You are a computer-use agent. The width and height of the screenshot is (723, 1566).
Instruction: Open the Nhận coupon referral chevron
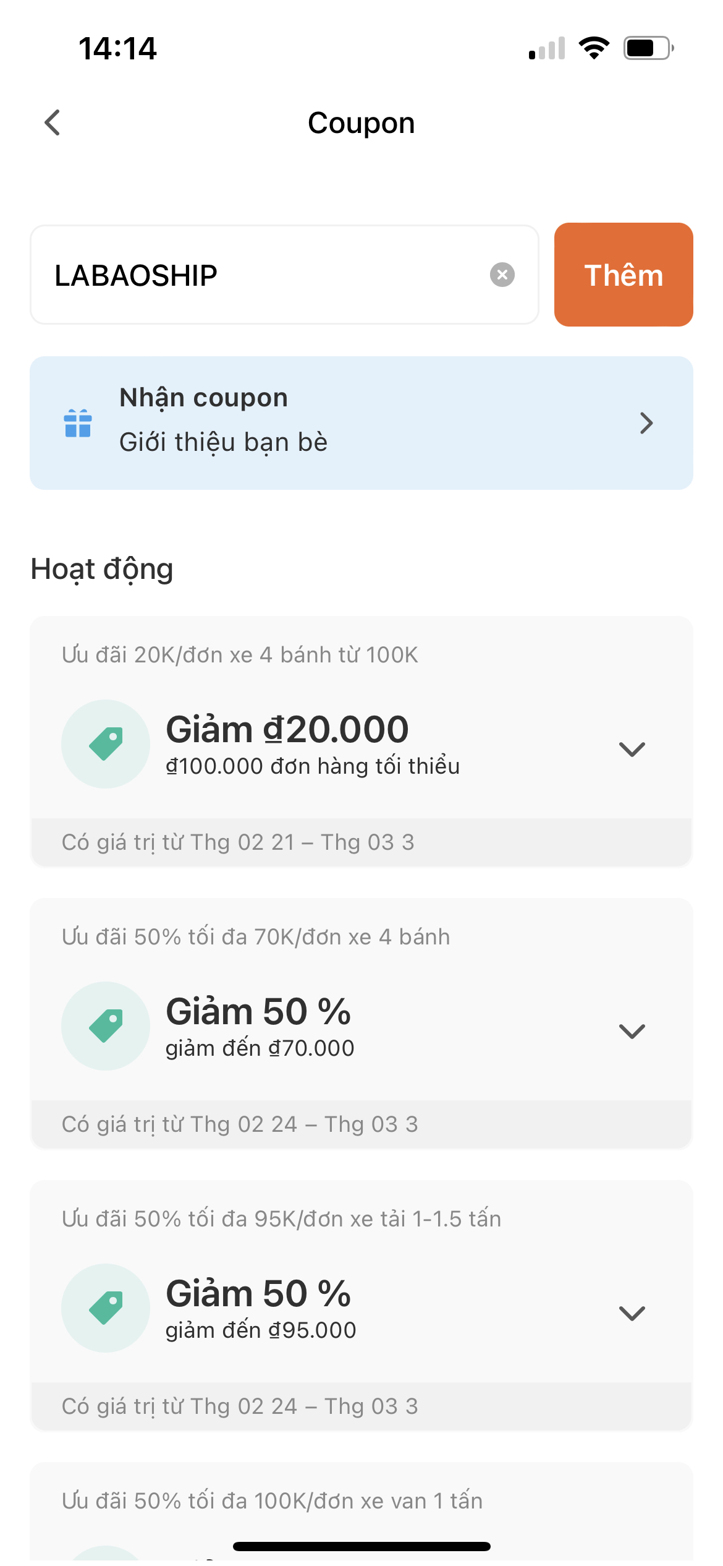pyautogui.click(x=646, y=423)
